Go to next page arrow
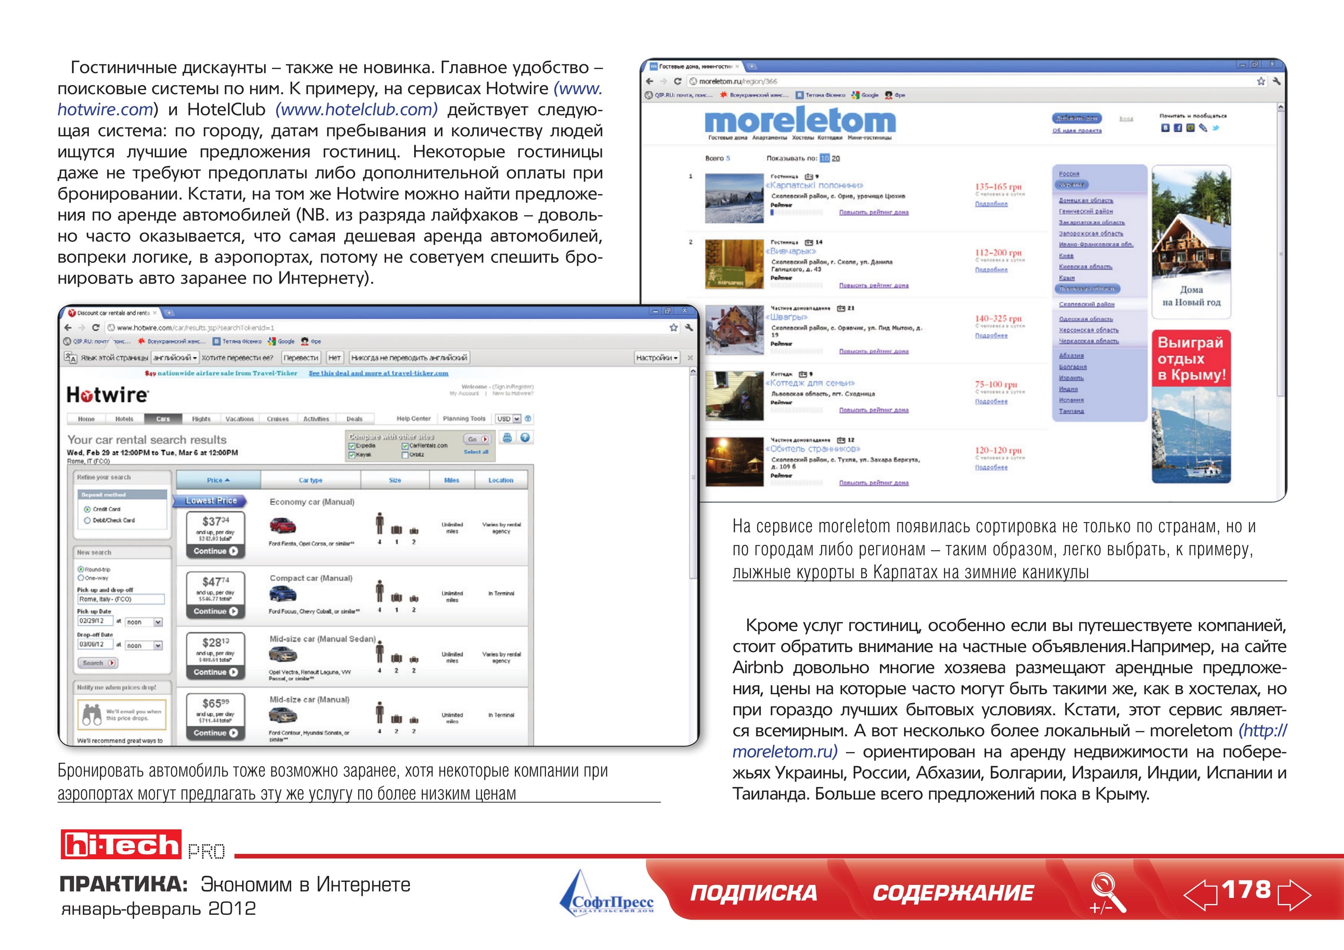 pos(1294,894)
